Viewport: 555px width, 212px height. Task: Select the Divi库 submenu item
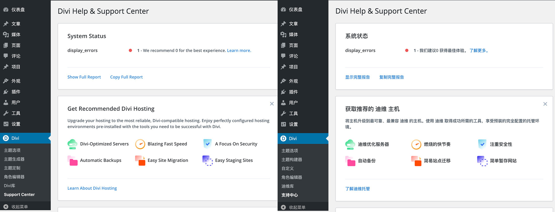(x=9, y=186)
